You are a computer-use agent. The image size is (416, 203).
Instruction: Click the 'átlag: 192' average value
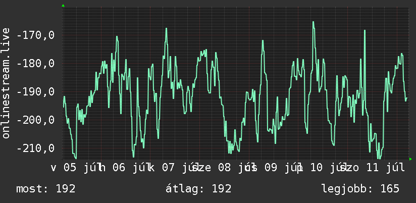pos(198,189)
